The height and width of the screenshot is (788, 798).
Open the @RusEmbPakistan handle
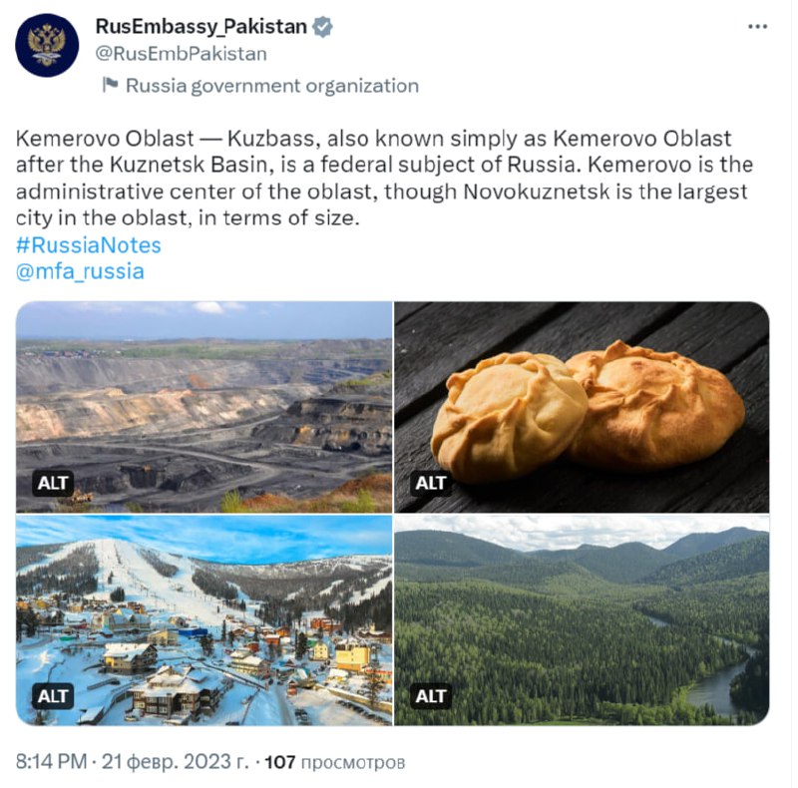point(182,54)
